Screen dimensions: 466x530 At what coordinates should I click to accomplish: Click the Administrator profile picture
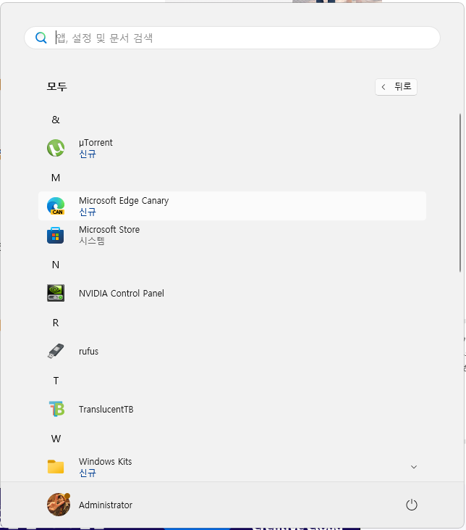point(59,505)
